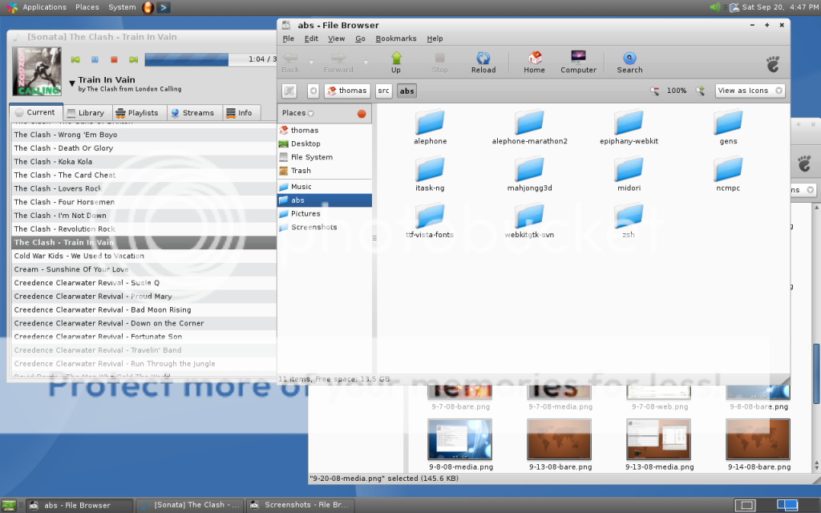The height and width of the screenshot is (513, 821).
Task: Zoom in with the magnifier plus icon
Action: [x=700, y=91]
